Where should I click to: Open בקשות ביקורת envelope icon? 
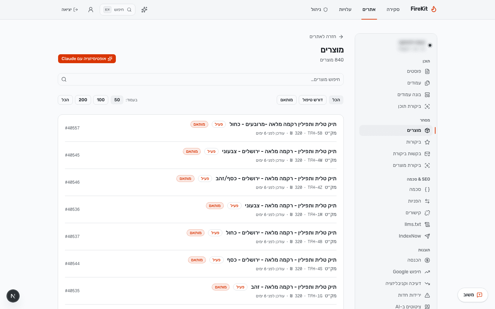427,154
